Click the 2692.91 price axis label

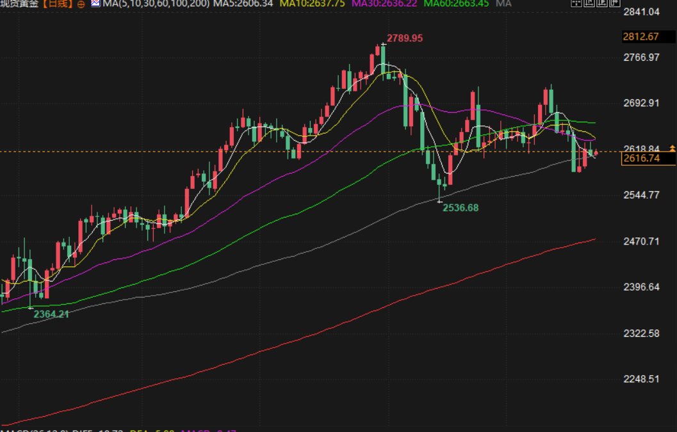642,103
